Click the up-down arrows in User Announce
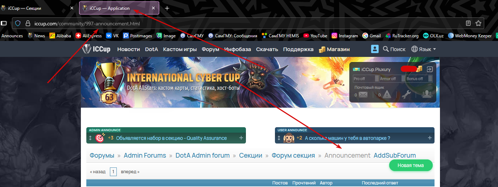 (x=279, y=138)
